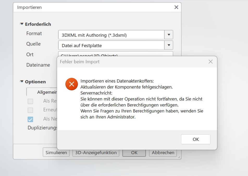Click the Fehler beim Import title bar

tap(130, 62)
